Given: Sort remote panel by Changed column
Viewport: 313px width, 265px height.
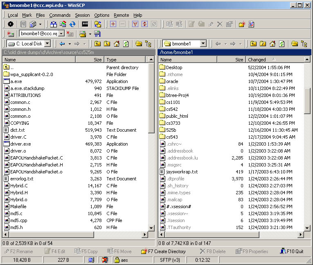Looking at the screenshot, I should (275, 60).
